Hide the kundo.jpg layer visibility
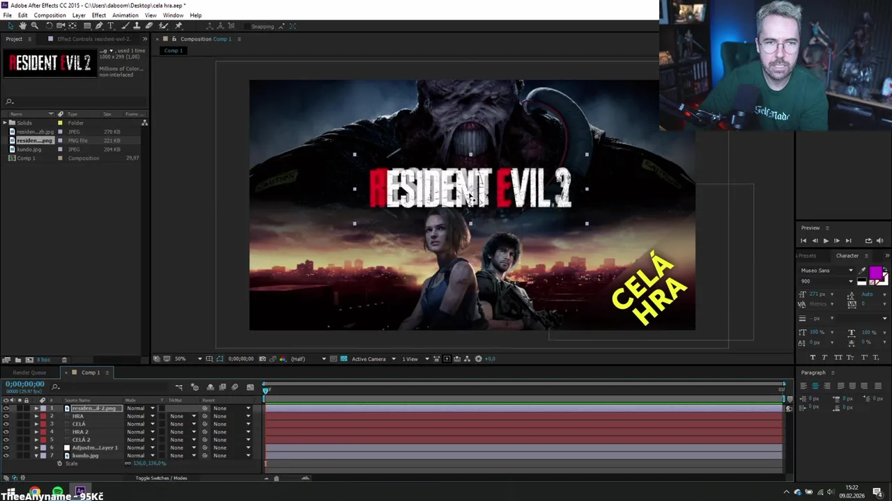Image resolution: width=892 pixels, height=501 pixels. 6,456
